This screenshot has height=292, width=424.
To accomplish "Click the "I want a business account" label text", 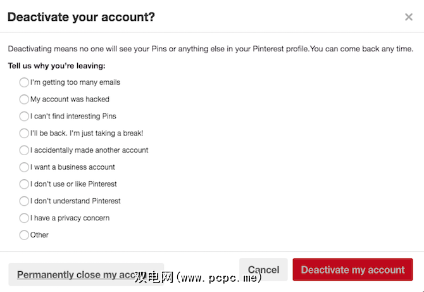I will [72, 167].
